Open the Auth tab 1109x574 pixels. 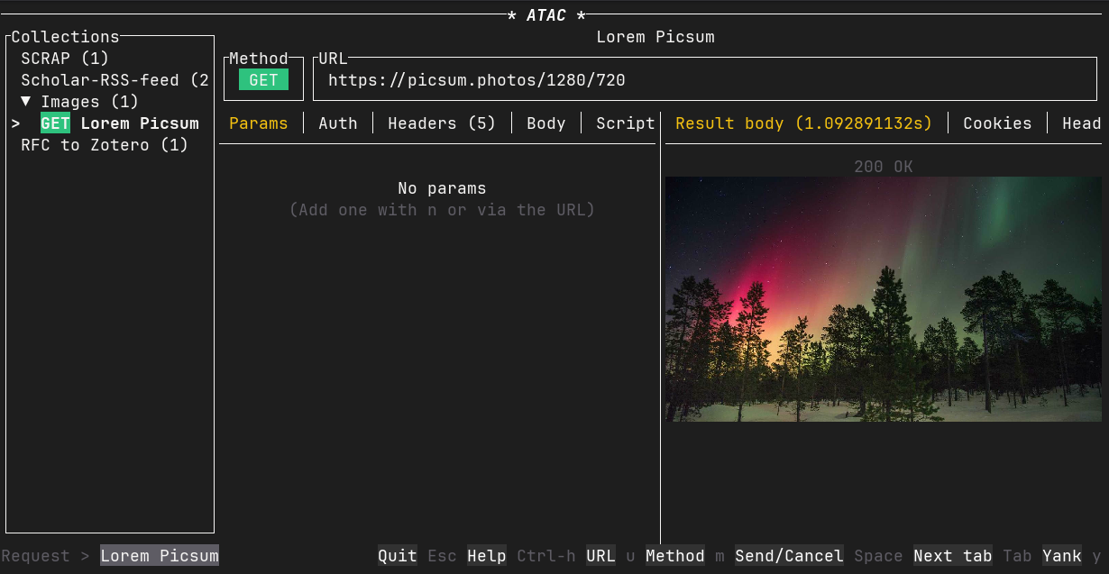pos(338,123)
